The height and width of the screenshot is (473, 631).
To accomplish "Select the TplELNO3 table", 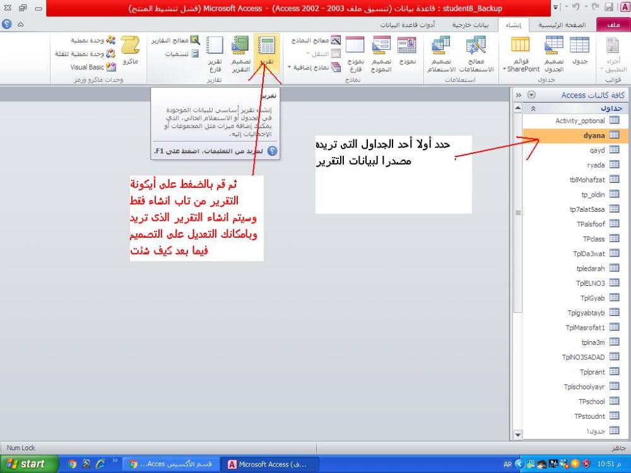I will coord(575,283).
